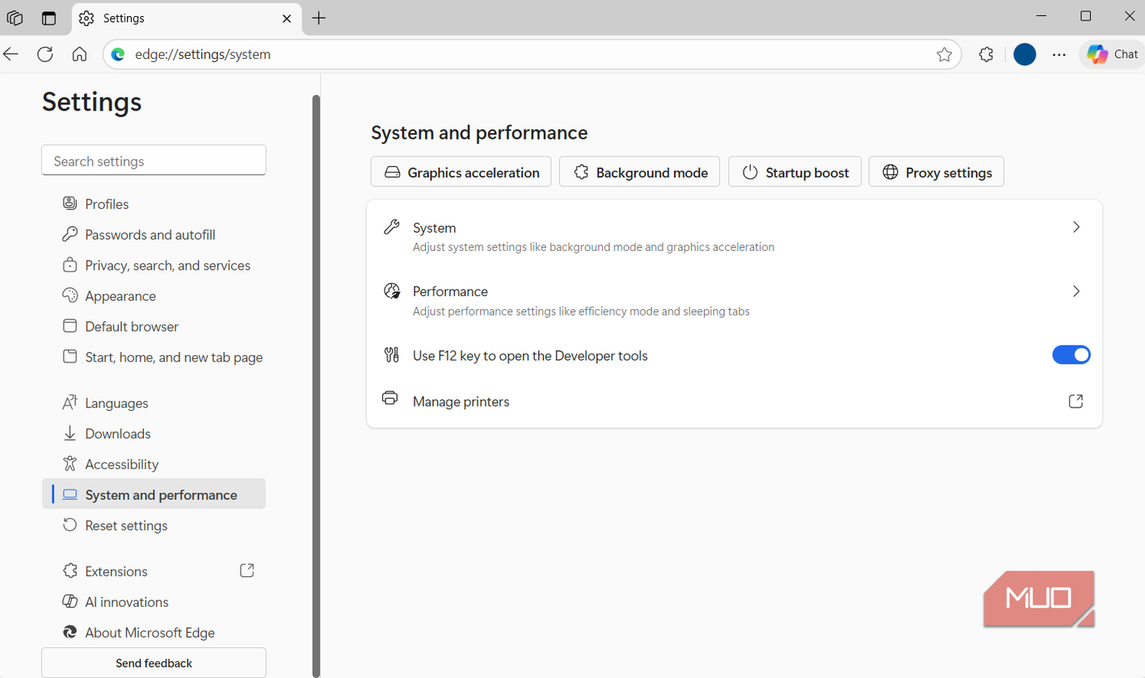The width and height of the screenshot is (1145, 678).
Task: Refresh the Settings page
Action: 45,54
